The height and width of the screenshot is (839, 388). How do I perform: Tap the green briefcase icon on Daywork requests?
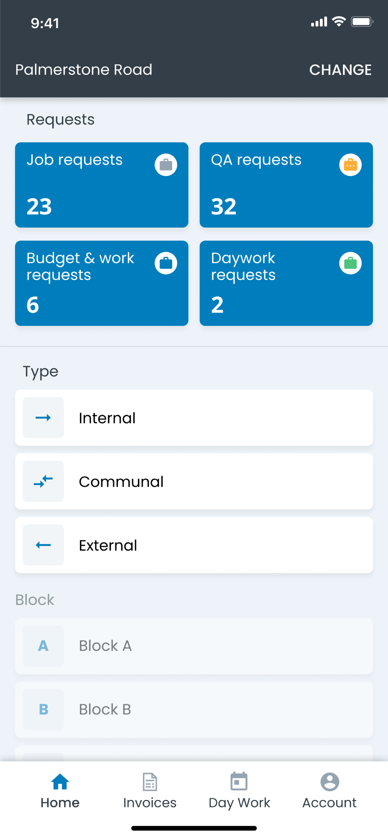351,263
